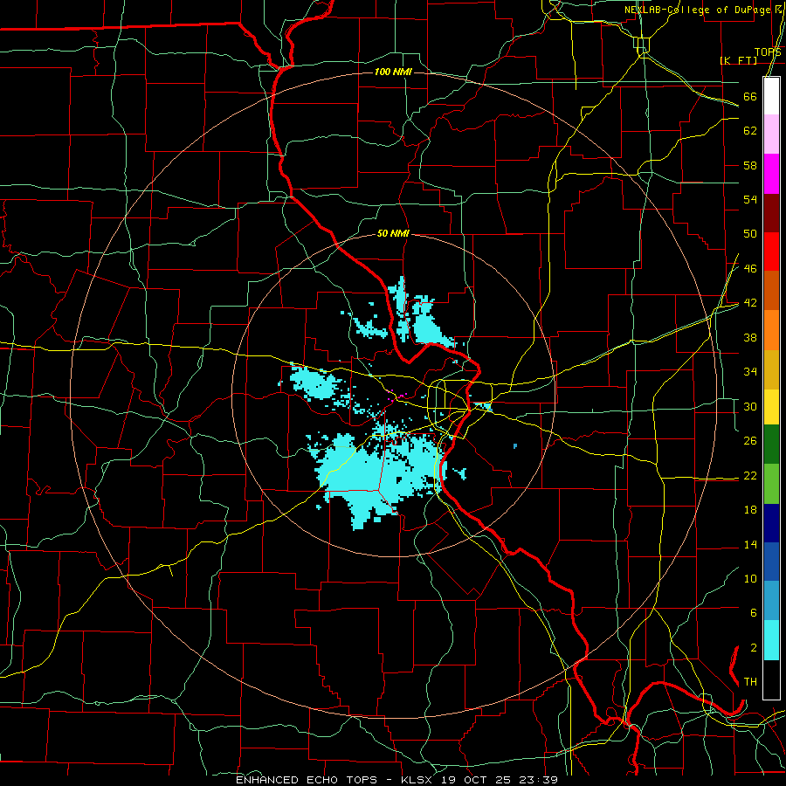Click the 'ENHANCED ECHO TOPS' product title
This screenshot has height=786, width=786.
click(x=307, y=780)
